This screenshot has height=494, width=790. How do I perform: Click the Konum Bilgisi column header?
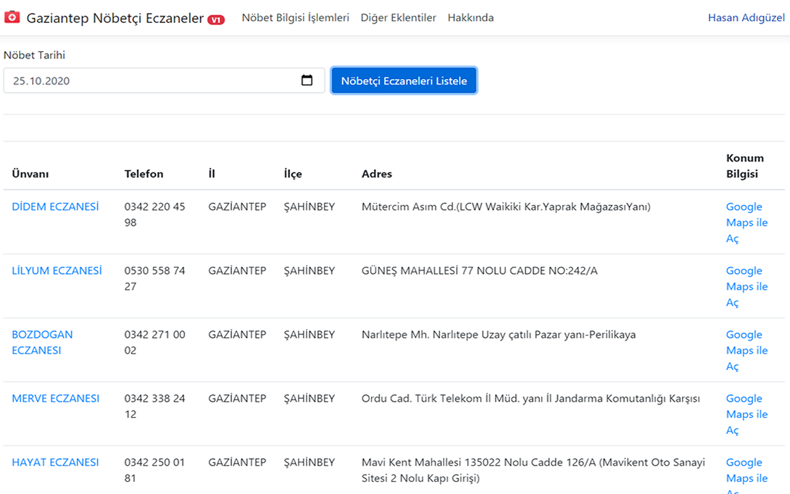point(745,166)
